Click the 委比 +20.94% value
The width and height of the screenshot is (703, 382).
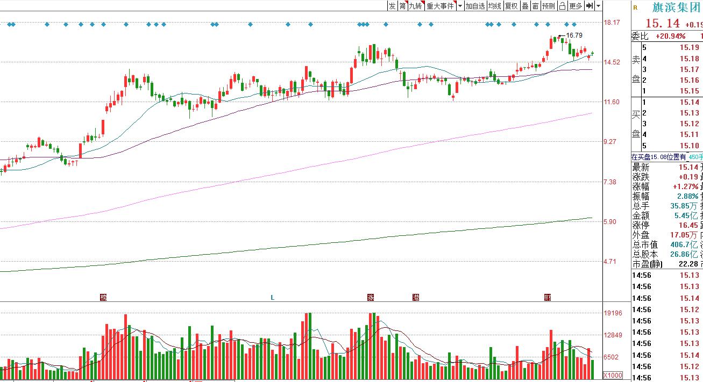coord(670,37)
